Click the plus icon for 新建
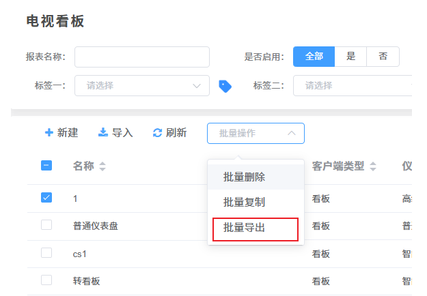 click(49, 132)
